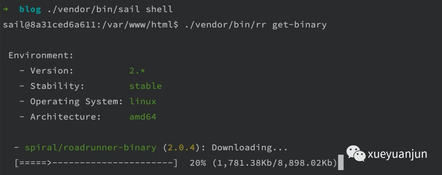Click the green arrow prompt symbol
The height and width of the screenshot is (175, 442).
pos(6,9)
